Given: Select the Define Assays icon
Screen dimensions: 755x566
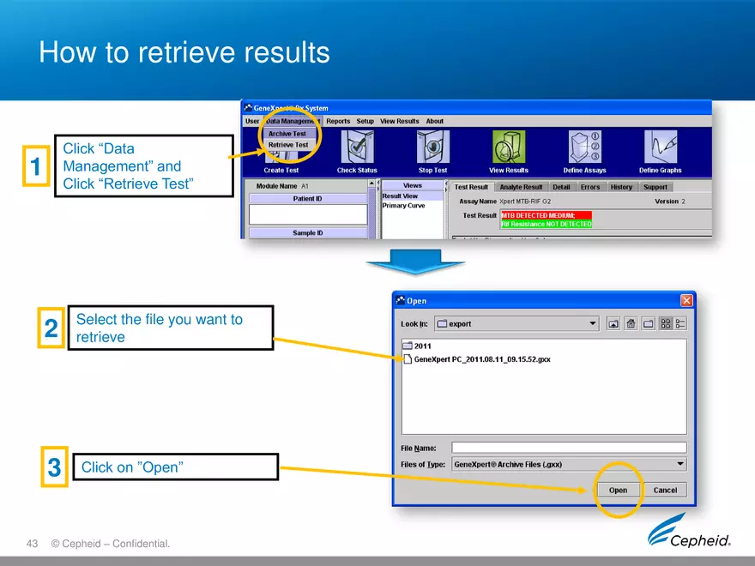Looking at the screenshot, I should coord(584,150).
